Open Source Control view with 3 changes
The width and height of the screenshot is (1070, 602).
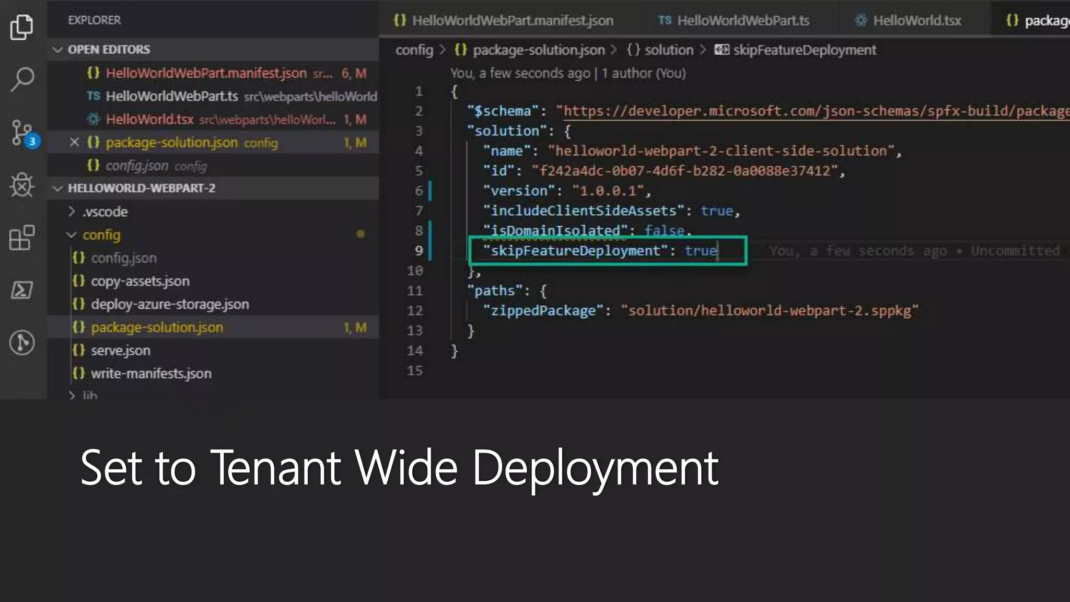click(24, 134)
